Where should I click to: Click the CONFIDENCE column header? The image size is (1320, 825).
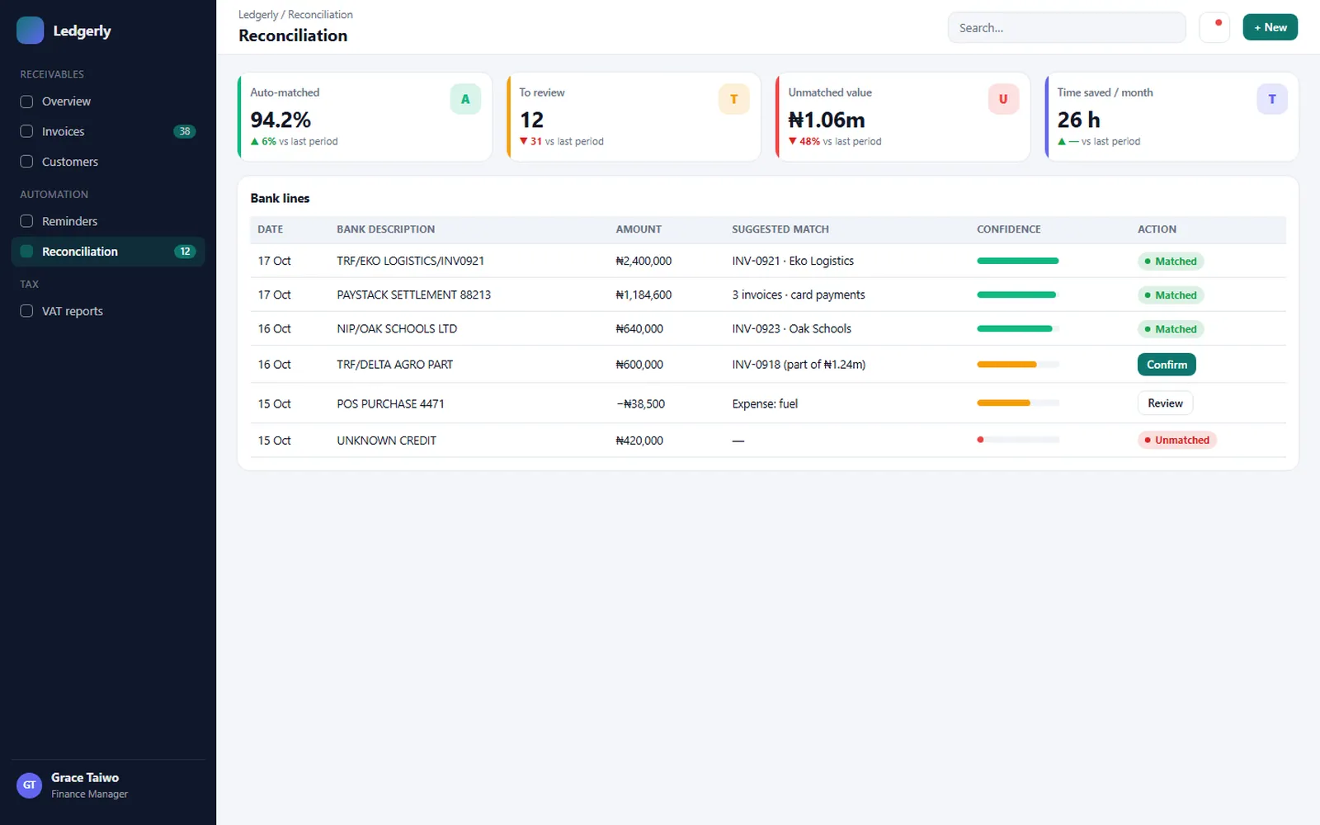pyautogui.click(x=1008, y=229)
